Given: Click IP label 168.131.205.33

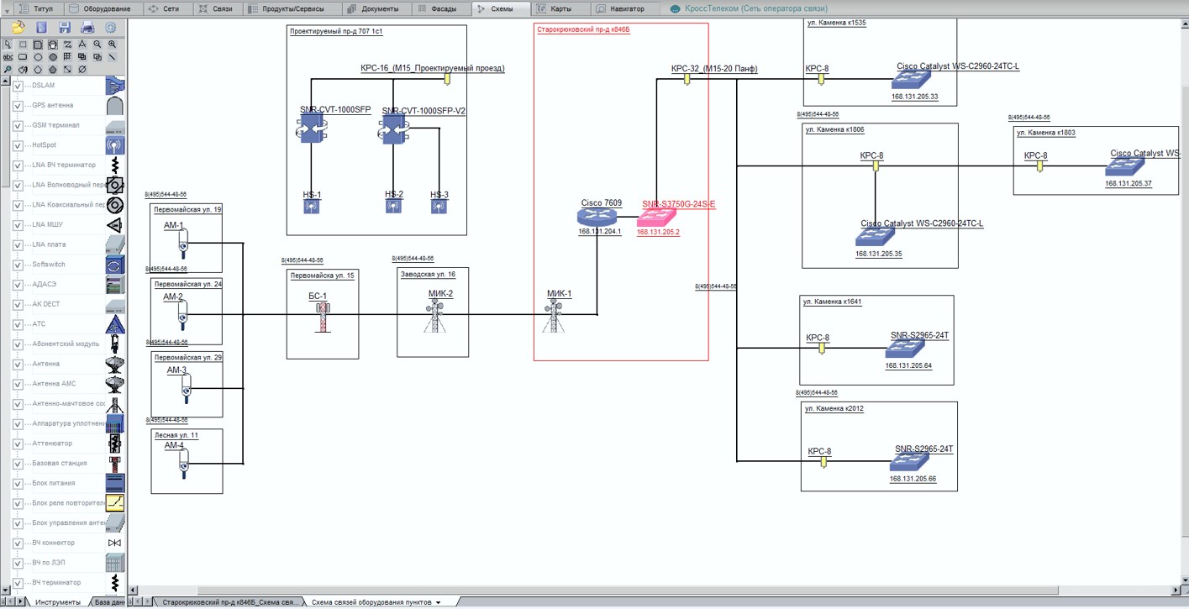Looking at the screenshot, I should pyautogui.click(x=914, y=97).
